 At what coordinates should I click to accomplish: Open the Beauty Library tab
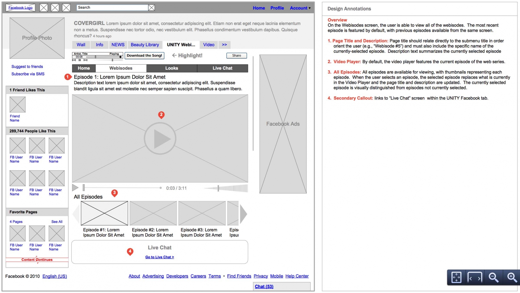click(x=145, y=45)
